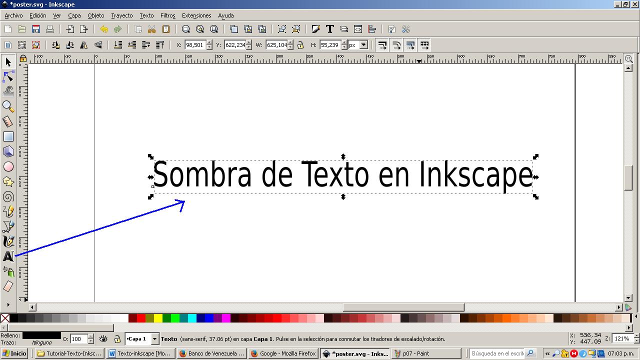Open Fill and Stroke dialog icon
The image size is (640, 360).
click(316, 29)
